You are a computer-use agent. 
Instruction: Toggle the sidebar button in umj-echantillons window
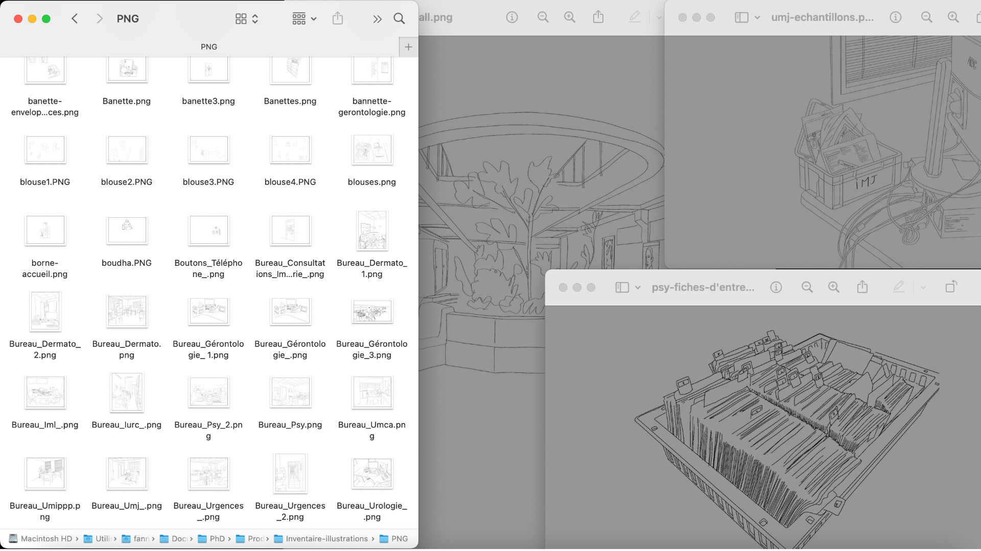(x=741, y=17)
